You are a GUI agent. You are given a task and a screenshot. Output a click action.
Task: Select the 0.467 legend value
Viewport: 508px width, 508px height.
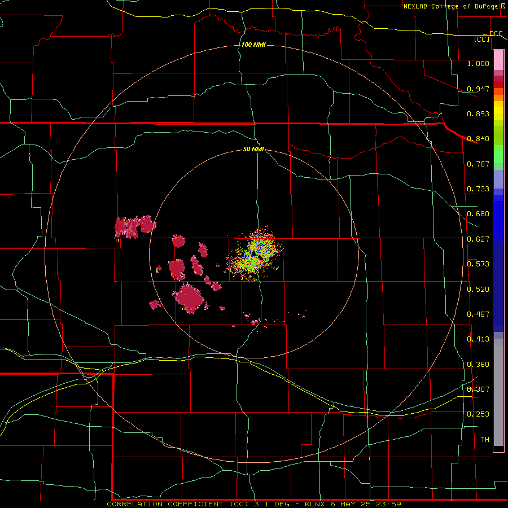[x=478, y=314]
